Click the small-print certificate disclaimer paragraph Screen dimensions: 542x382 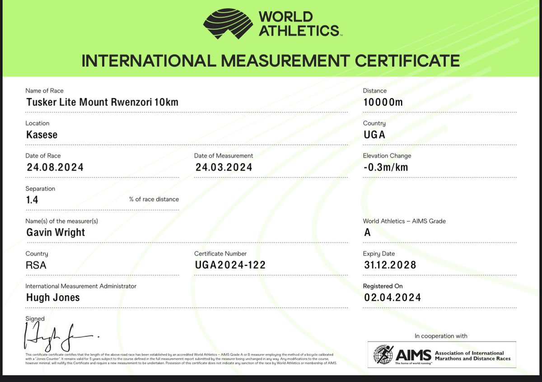[181, 358]
